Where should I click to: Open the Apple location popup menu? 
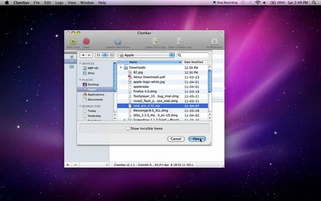(146, 55)
